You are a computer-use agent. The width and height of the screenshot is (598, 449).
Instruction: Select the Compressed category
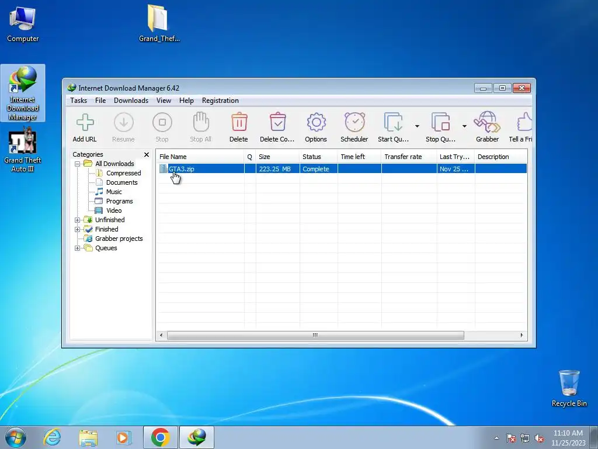pyautogui.click(x=124, y=173)
